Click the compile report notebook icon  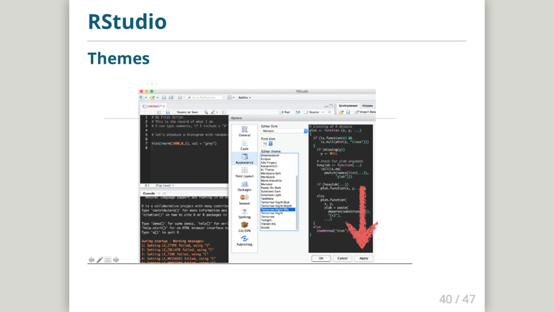click(x=224, y=112)
